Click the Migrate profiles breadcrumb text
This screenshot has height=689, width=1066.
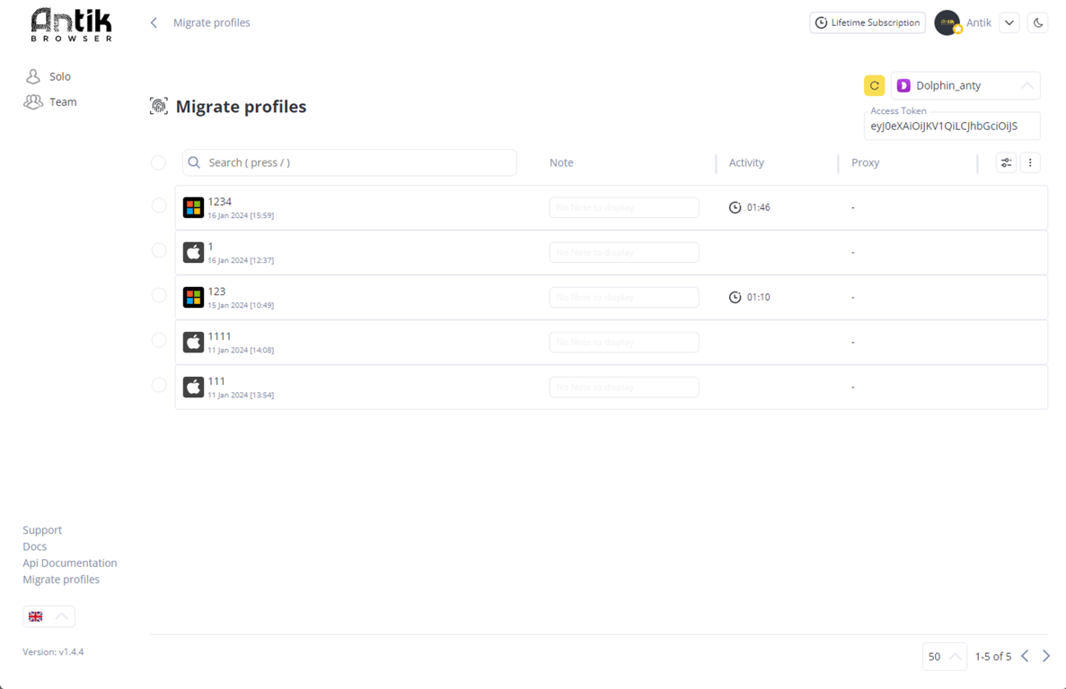point(211,23)
